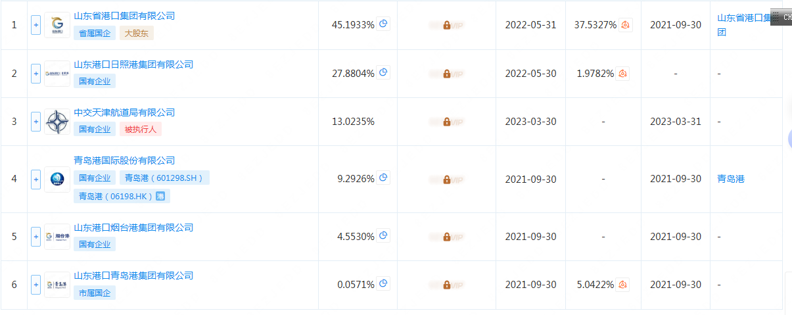Expand row 6 plus toggle
Screen dimensions: 792x315
[35, 285]
